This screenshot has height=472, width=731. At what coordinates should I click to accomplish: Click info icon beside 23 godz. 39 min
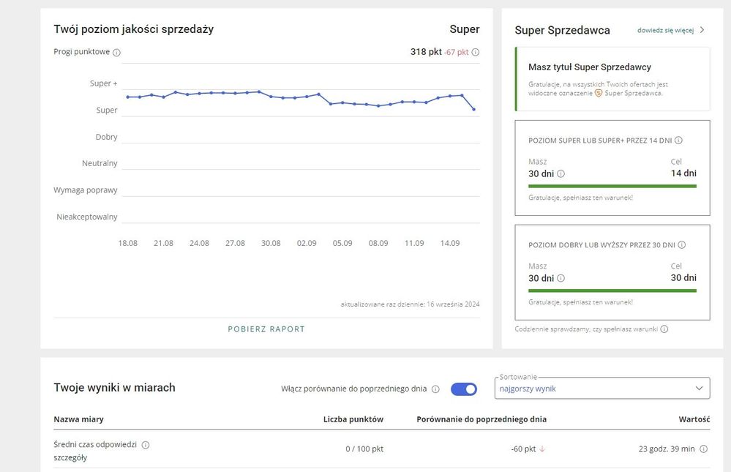coord(704,449)
